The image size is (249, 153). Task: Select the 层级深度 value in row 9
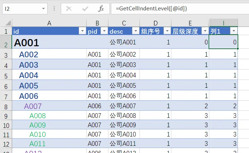click(x=190, y=115)
